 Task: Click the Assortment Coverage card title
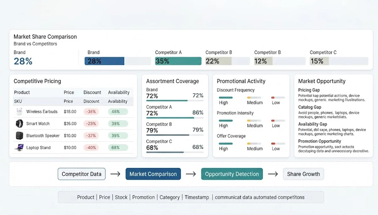(x=173, y=81)
